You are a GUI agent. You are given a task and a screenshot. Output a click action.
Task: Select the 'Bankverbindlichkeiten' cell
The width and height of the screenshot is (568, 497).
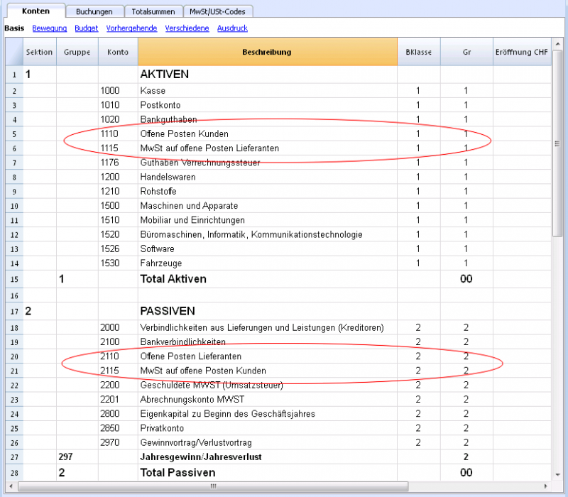pos(268,342)
